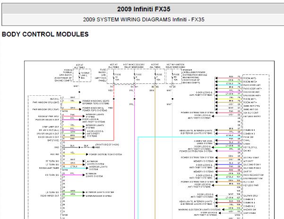The width and height of the screenshot is (284, 219).
Task: Click the 'DRV REQUEST SW' pin label
Action: click(253, 178)
